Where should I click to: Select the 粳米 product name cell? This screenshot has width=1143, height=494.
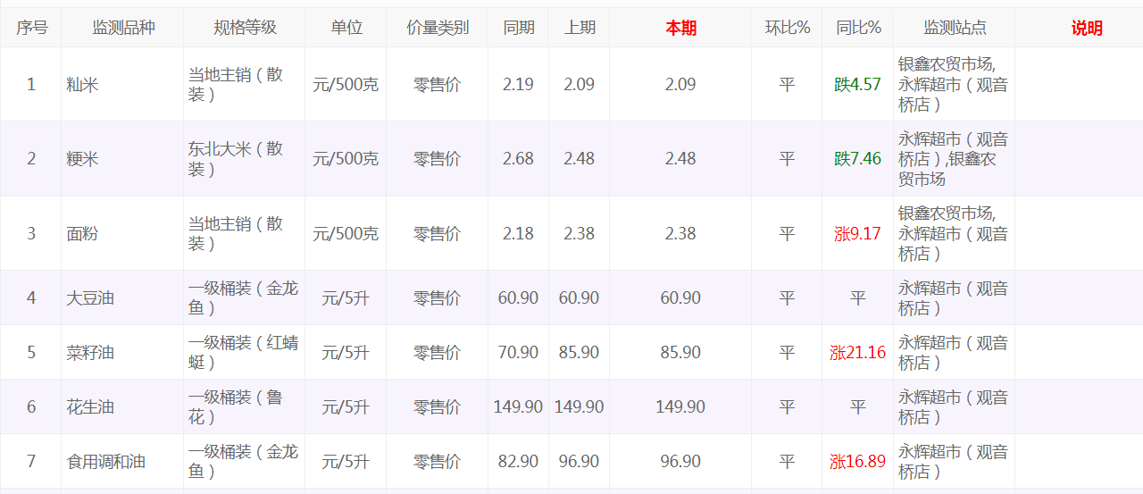pos(82,159)
